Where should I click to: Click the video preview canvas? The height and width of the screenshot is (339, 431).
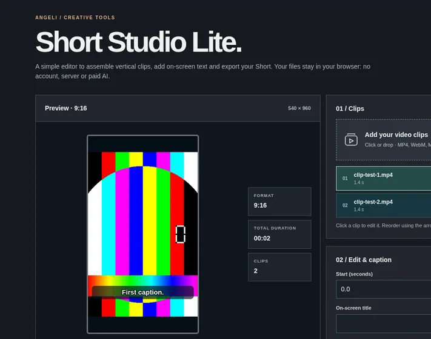tap(142, 234)
